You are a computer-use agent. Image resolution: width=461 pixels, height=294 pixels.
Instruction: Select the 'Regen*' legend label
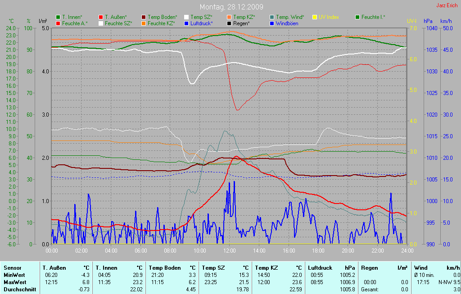(241, 23)
